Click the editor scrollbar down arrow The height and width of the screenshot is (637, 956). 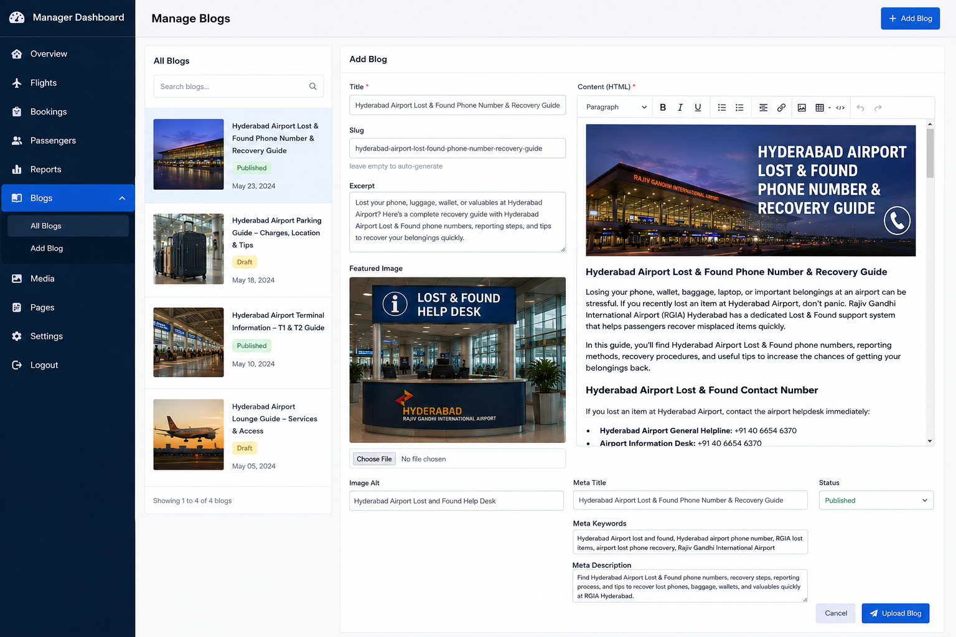click(x=930, y=441)
